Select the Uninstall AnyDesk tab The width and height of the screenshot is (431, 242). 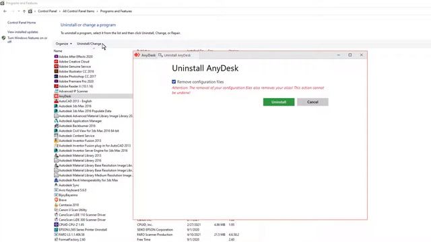tap(174, 55)
